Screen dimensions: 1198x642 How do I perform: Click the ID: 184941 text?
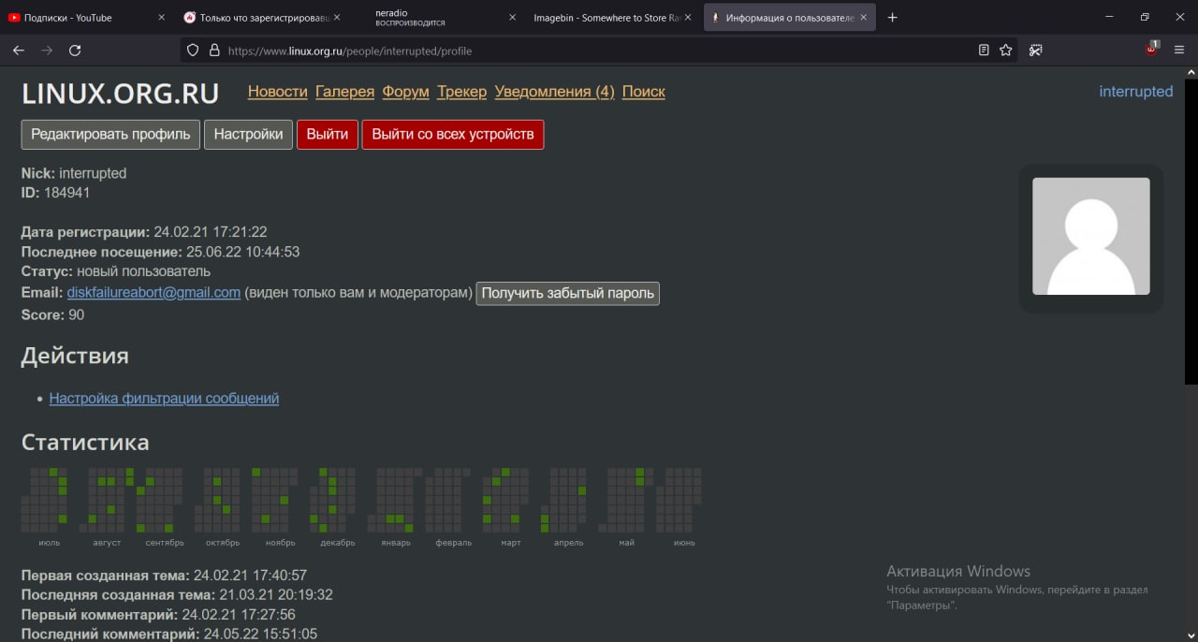56,193
